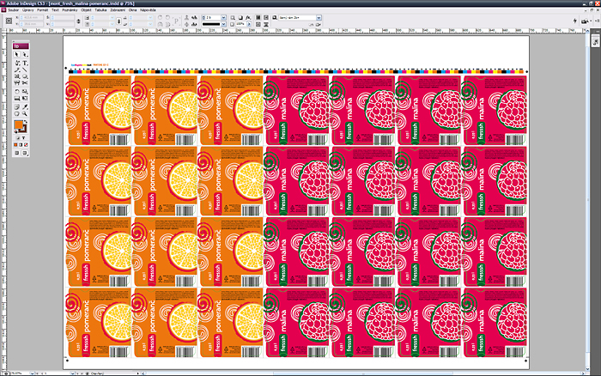Click the Select Container icon
The image size is (601, 376).
(186, 18)
